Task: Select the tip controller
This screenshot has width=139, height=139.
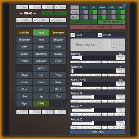Action: (x=41, y=96)
